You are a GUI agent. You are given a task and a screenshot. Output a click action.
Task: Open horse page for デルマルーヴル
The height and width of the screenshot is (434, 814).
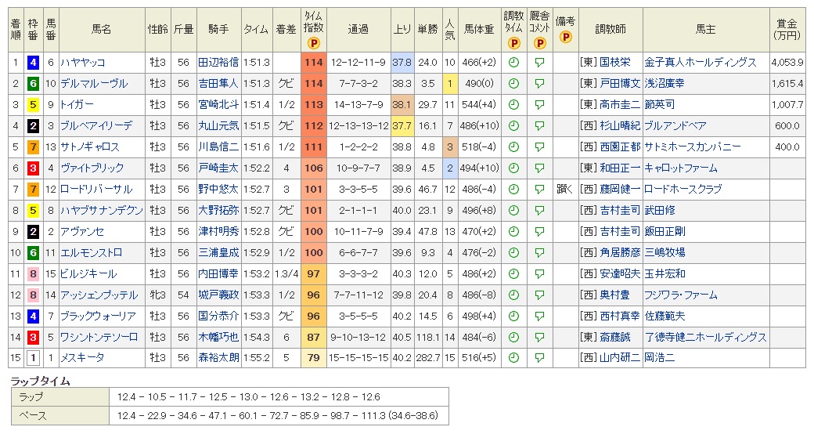94,83
